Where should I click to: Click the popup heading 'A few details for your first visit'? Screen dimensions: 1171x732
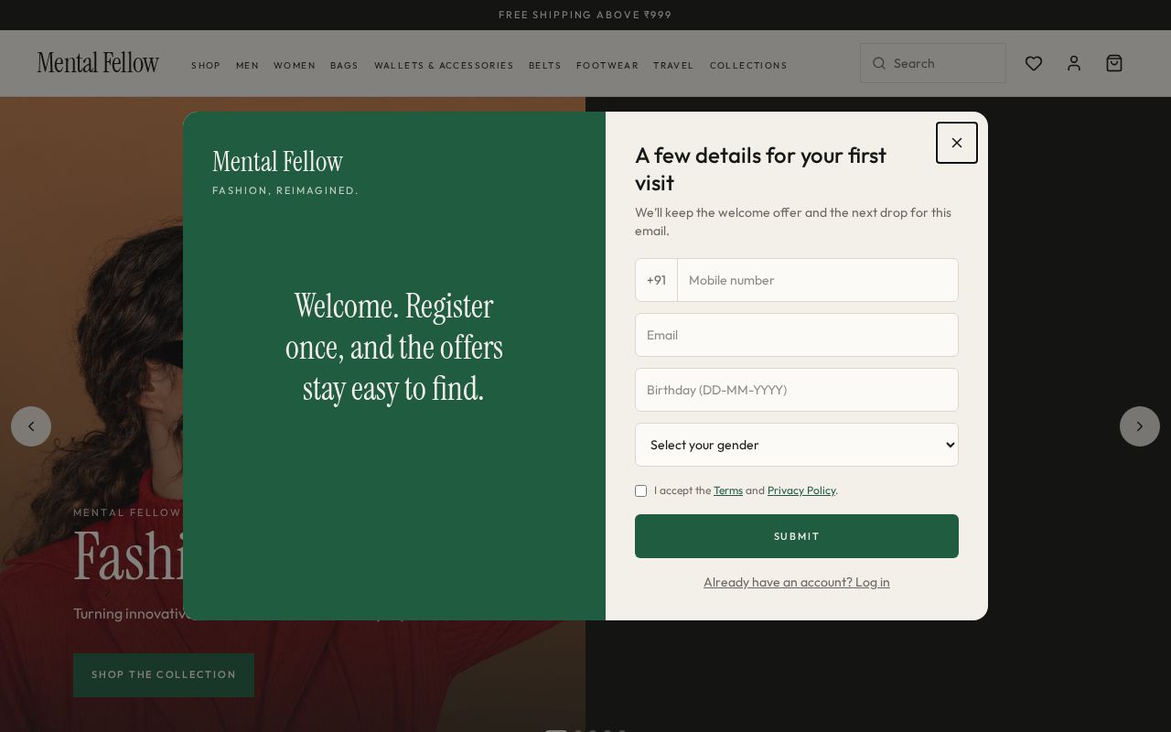click(761, 169)
